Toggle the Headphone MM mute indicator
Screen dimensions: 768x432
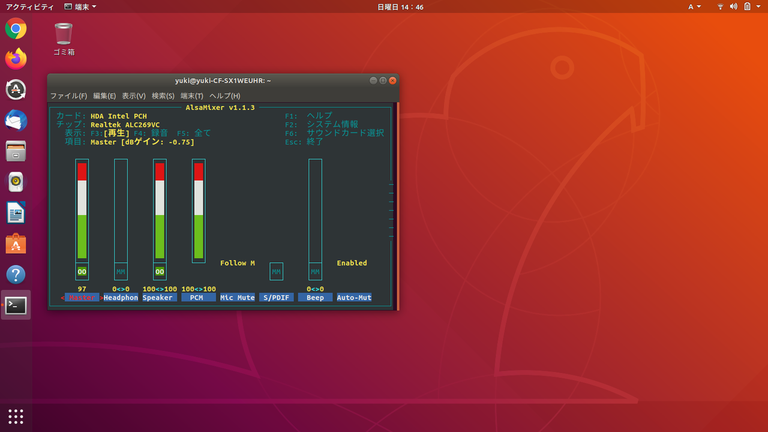click(x=121, y=271)
